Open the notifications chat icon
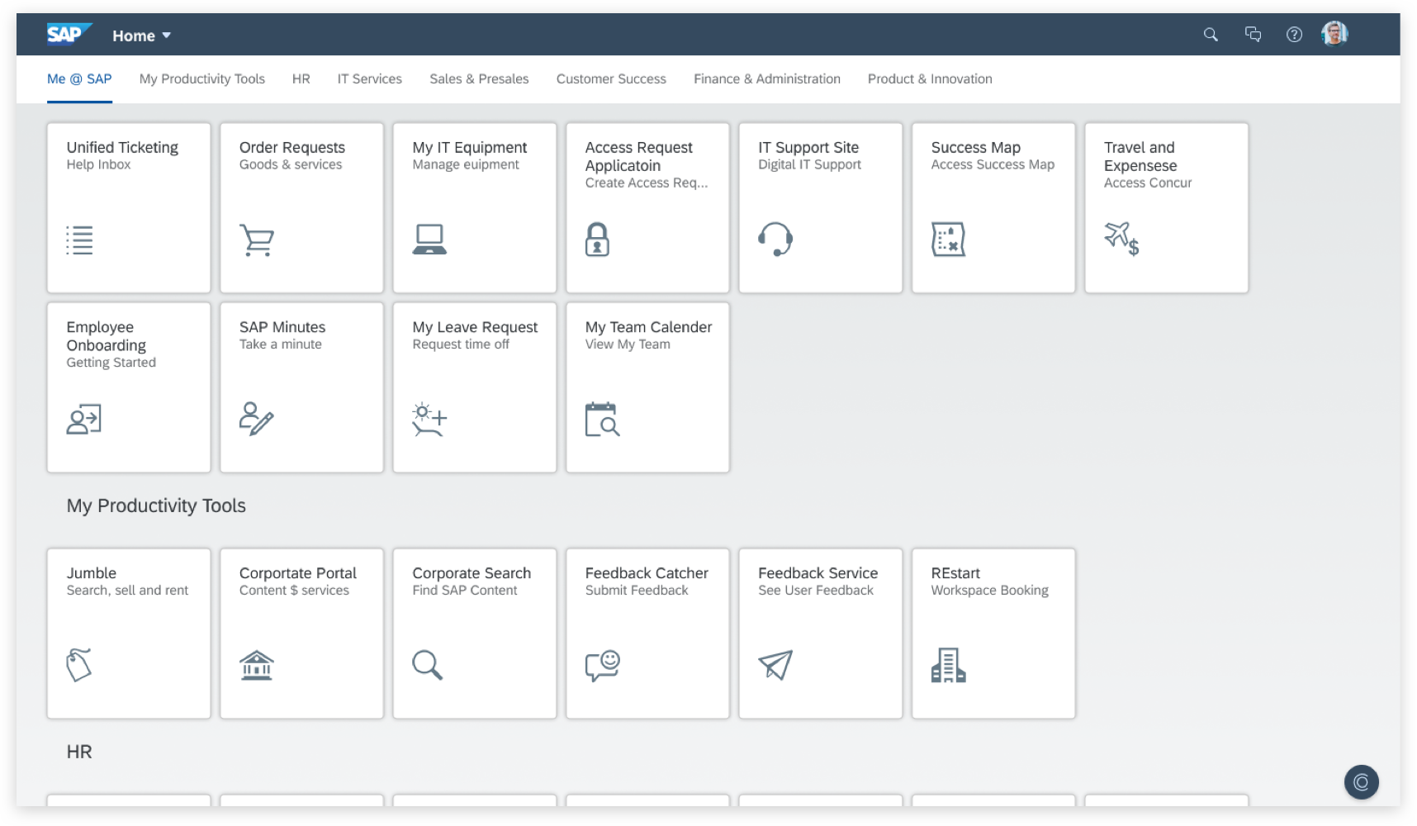This screenshot has width=1417, height=826. (1253, 35)
